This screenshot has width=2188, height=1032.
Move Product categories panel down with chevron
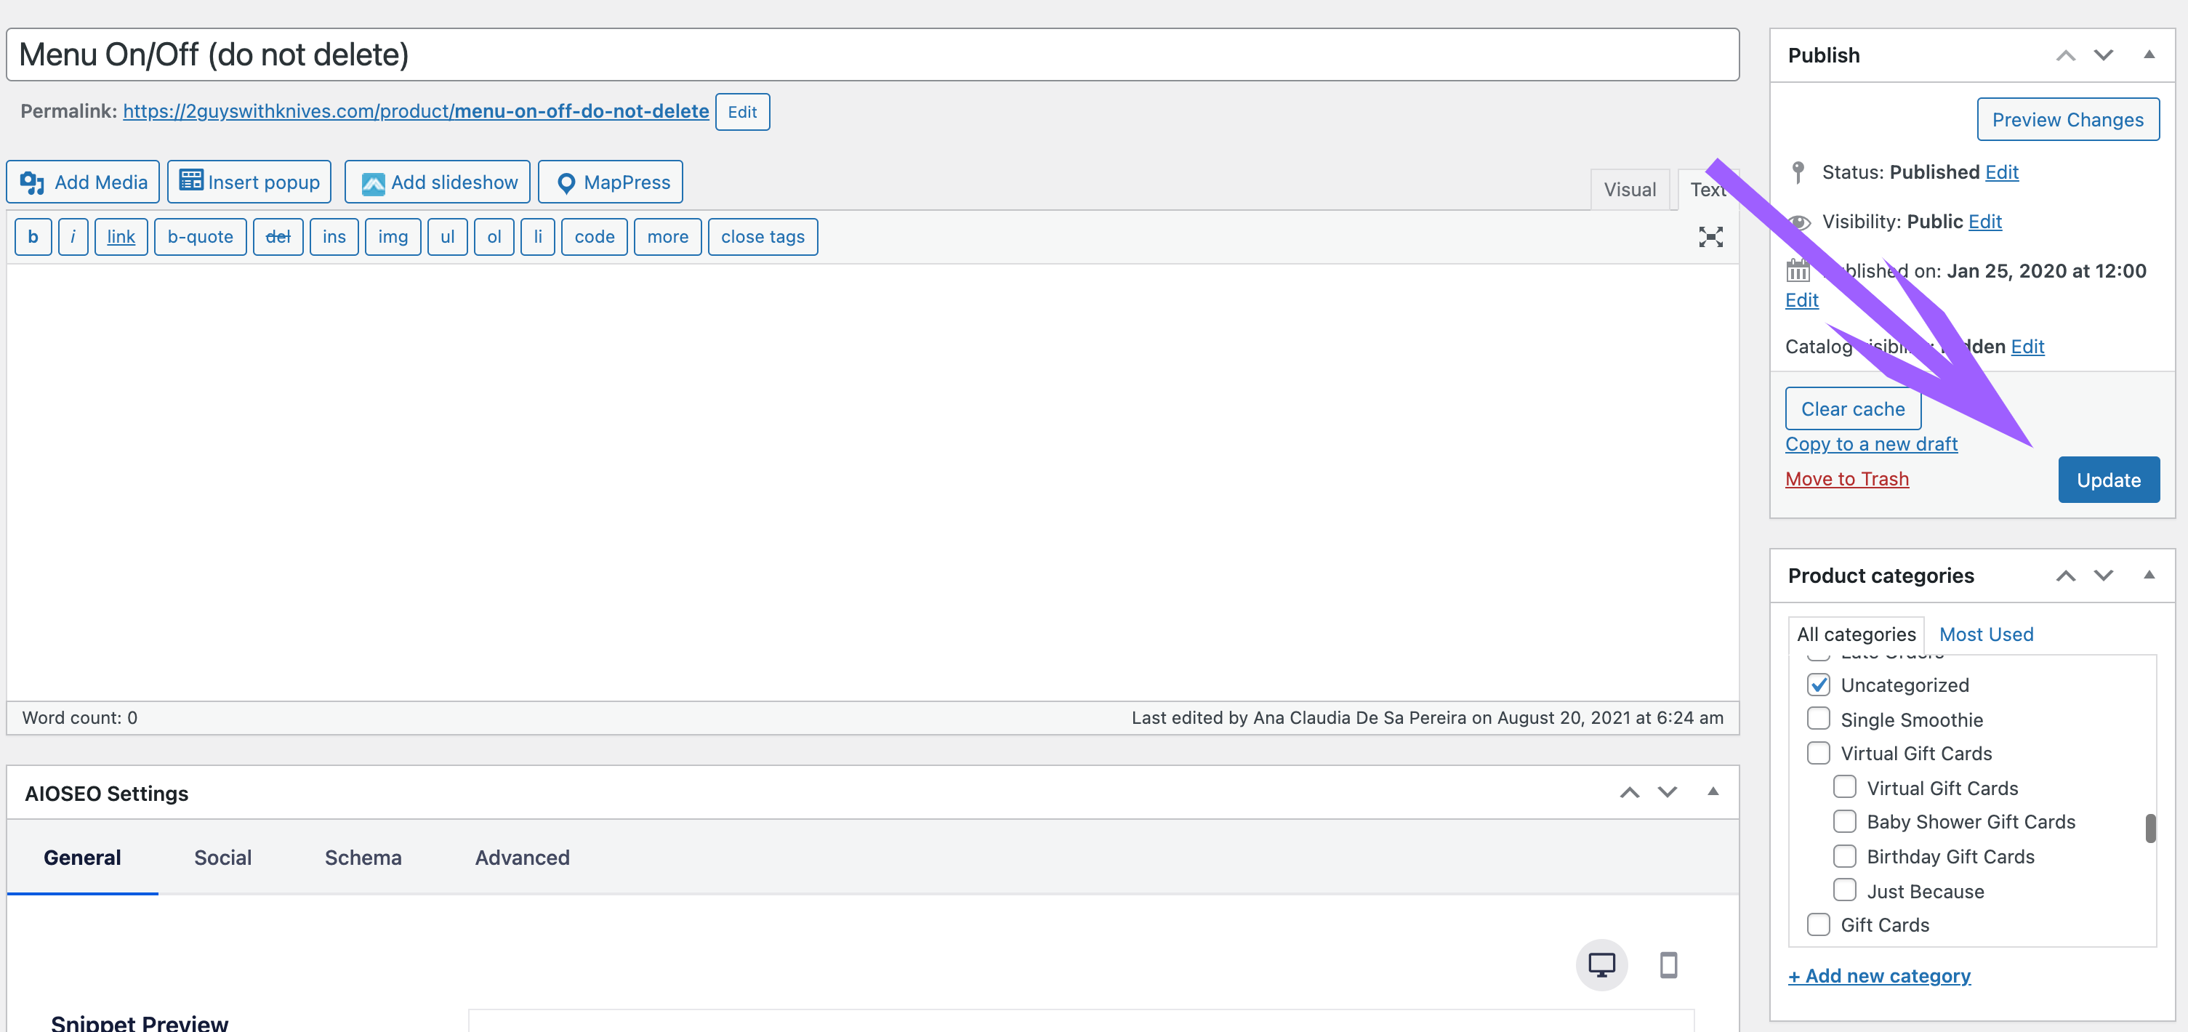(2103, 575)
